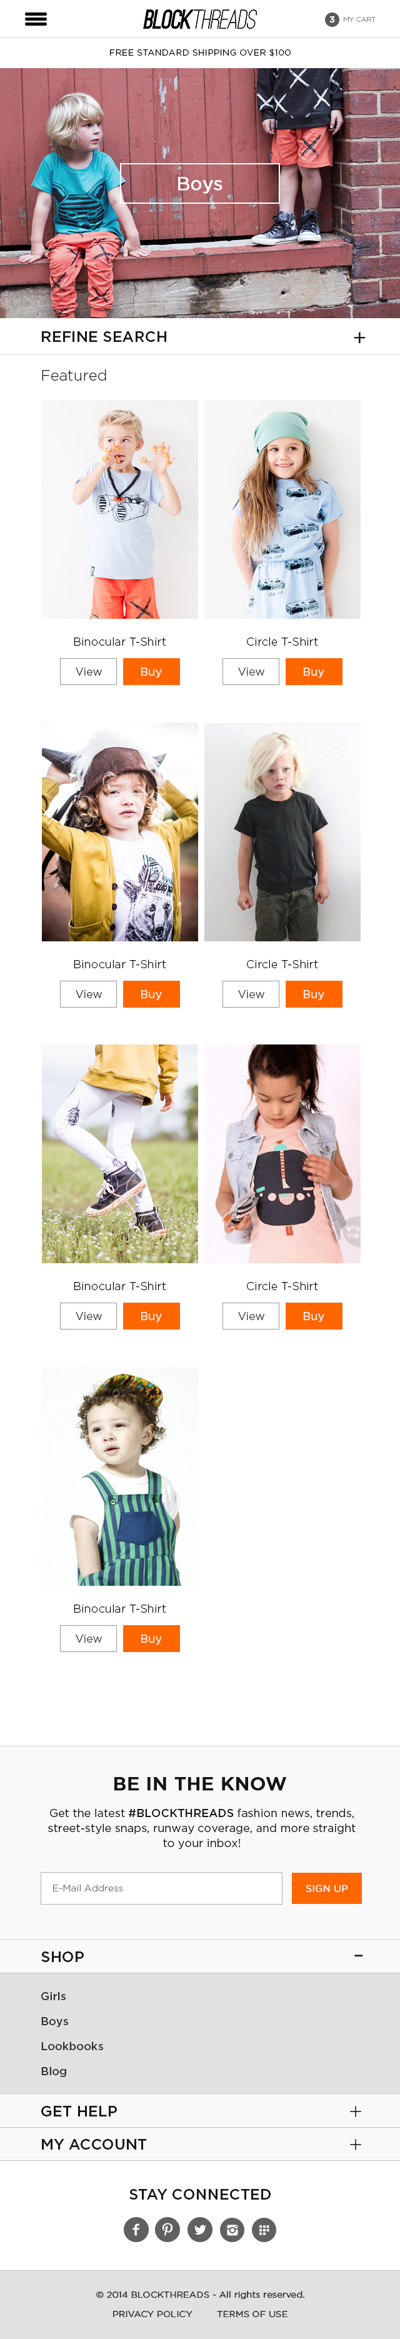Click the BLOCKTHREADS logo
Image resolution: width=400 pixels, height=2339 pixels.
pyautogui.click(x=199, y=19)
